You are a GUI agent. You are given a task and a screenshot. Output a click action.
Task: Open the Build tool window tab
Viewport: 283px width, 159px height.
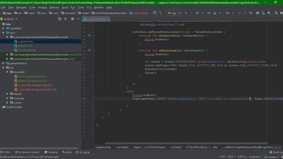click(x=67, y=152)
